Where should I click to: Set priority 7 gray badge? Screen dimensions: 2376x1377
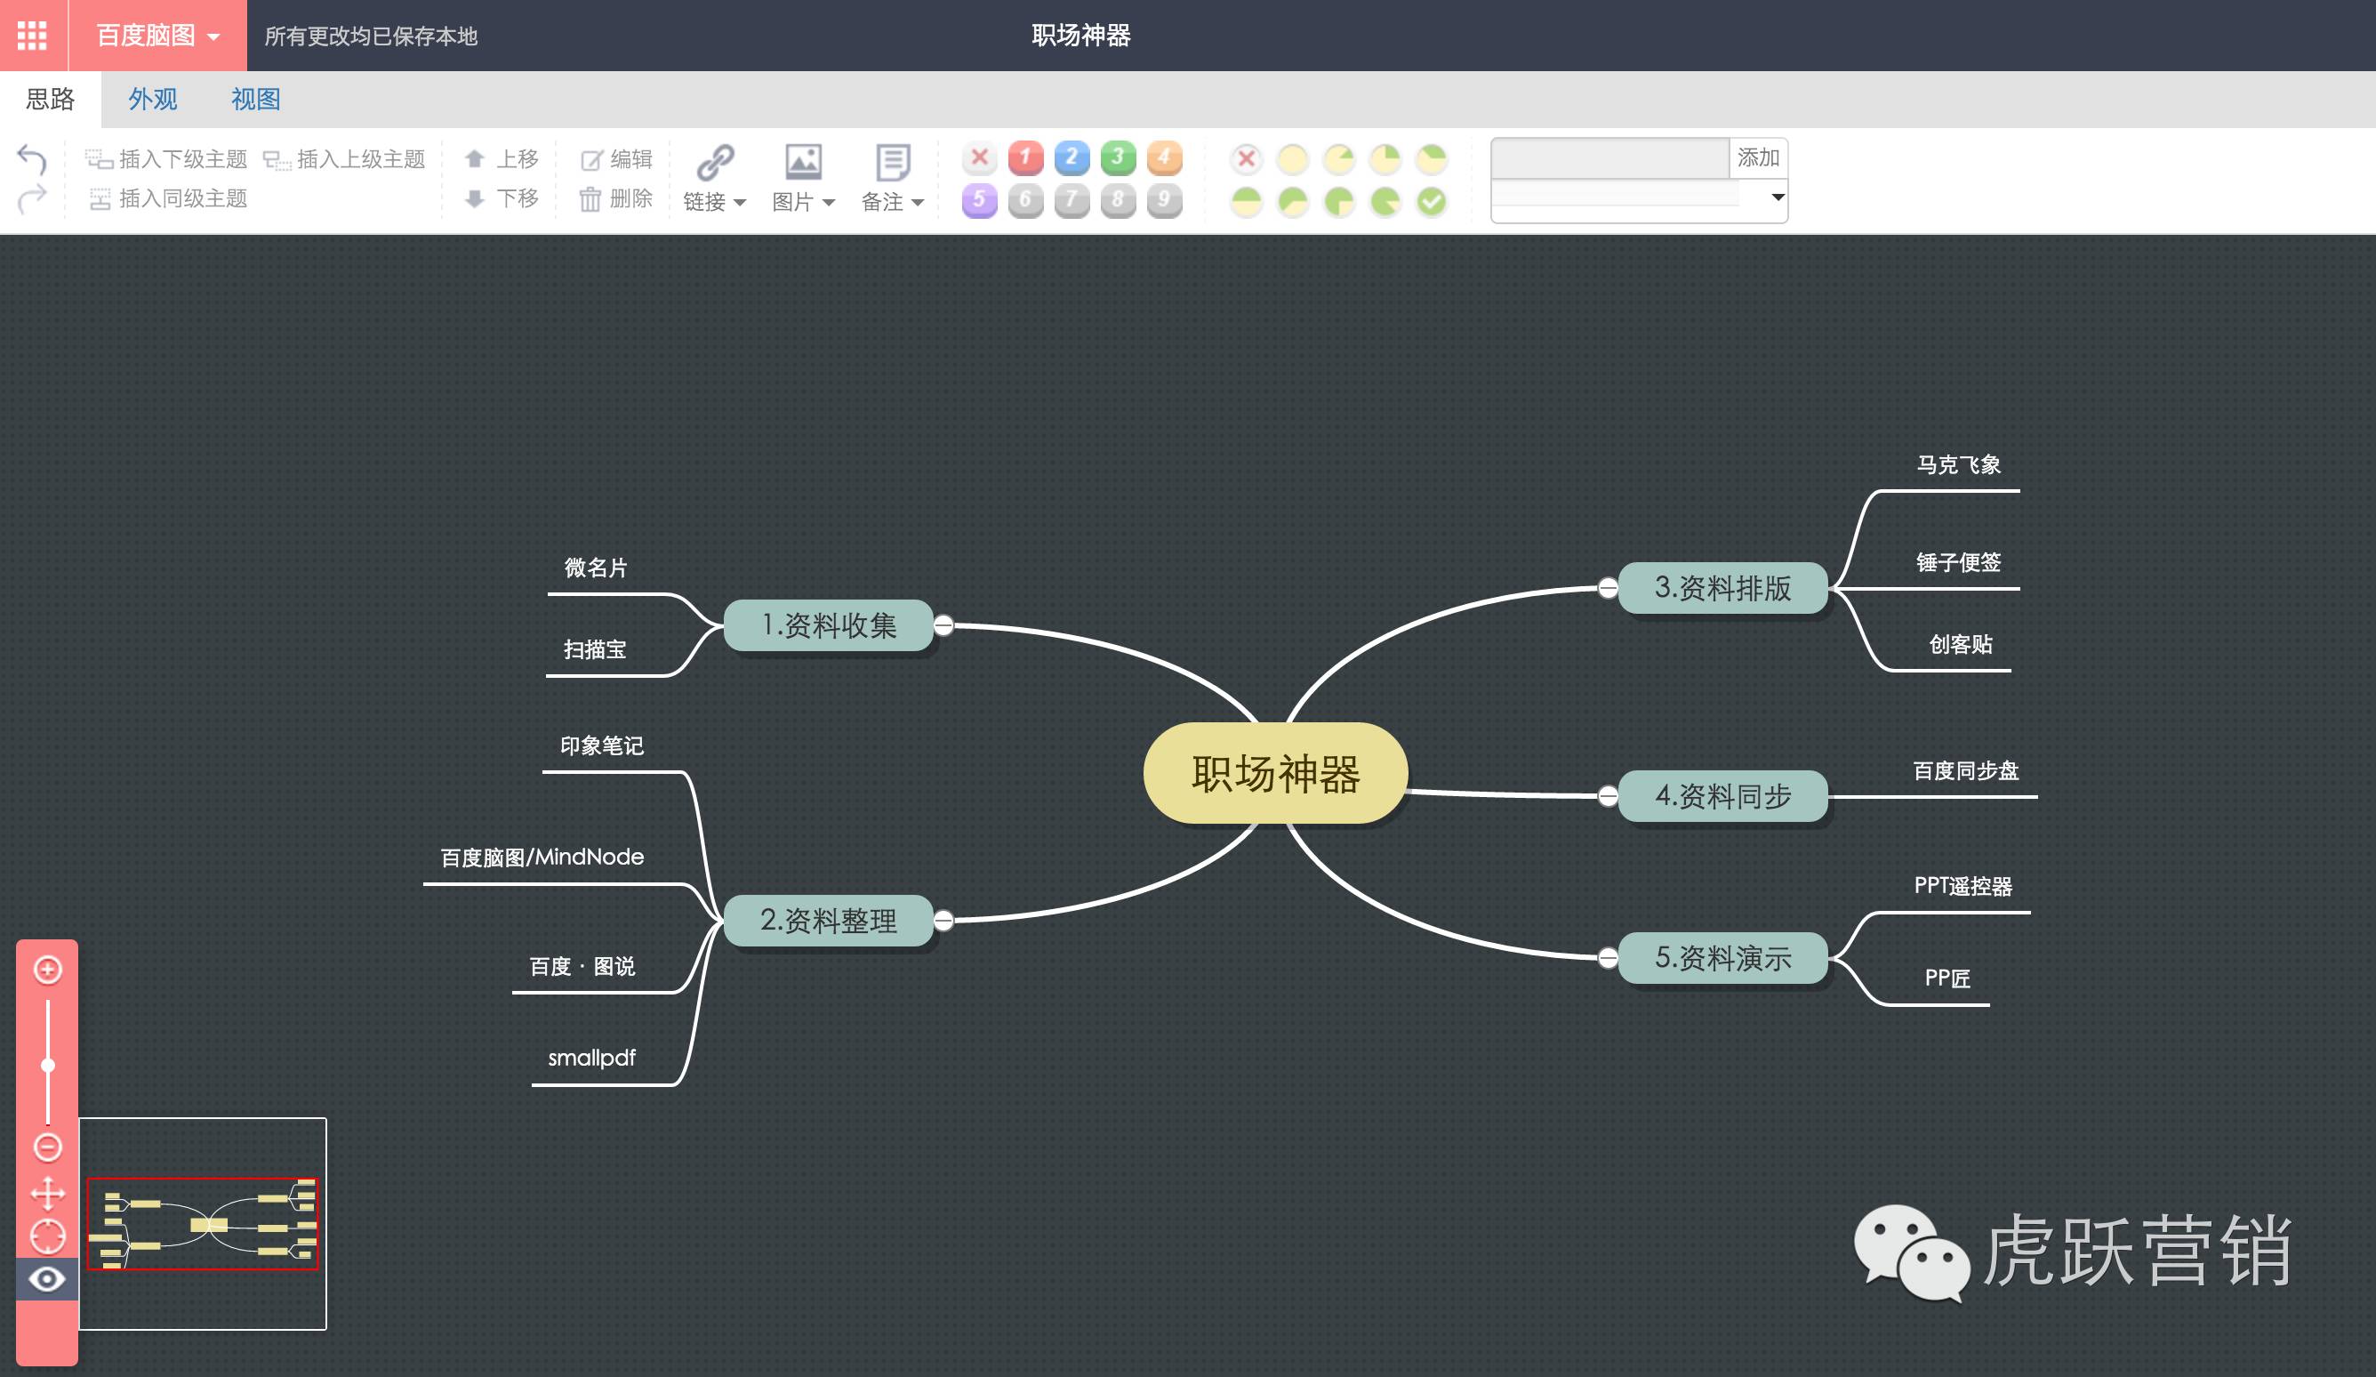[1072, 200]
